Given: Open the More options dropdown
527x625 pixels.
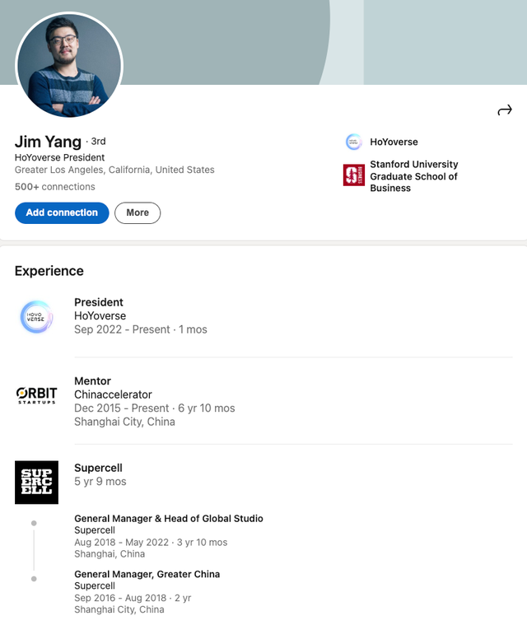Looking at the screenshot, I should [138, 212].
